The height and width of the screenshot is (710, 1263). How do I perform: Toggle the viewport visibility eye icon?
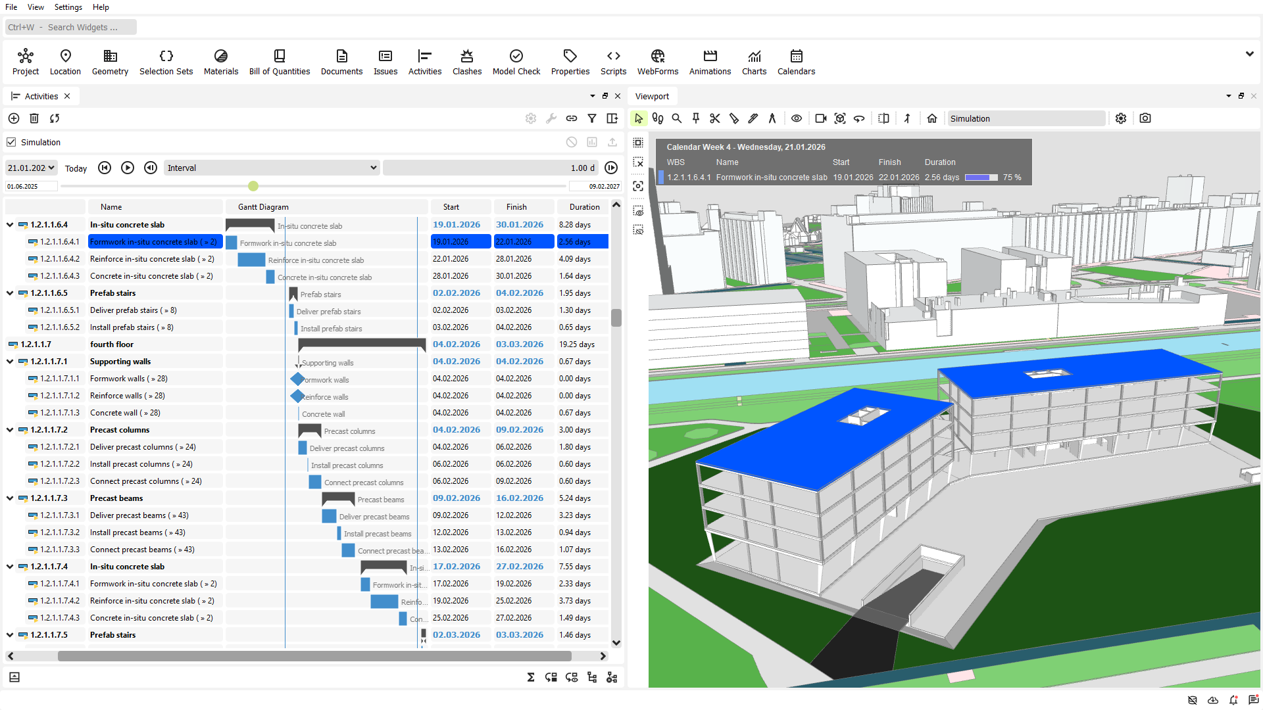click(x=796, y=118)
